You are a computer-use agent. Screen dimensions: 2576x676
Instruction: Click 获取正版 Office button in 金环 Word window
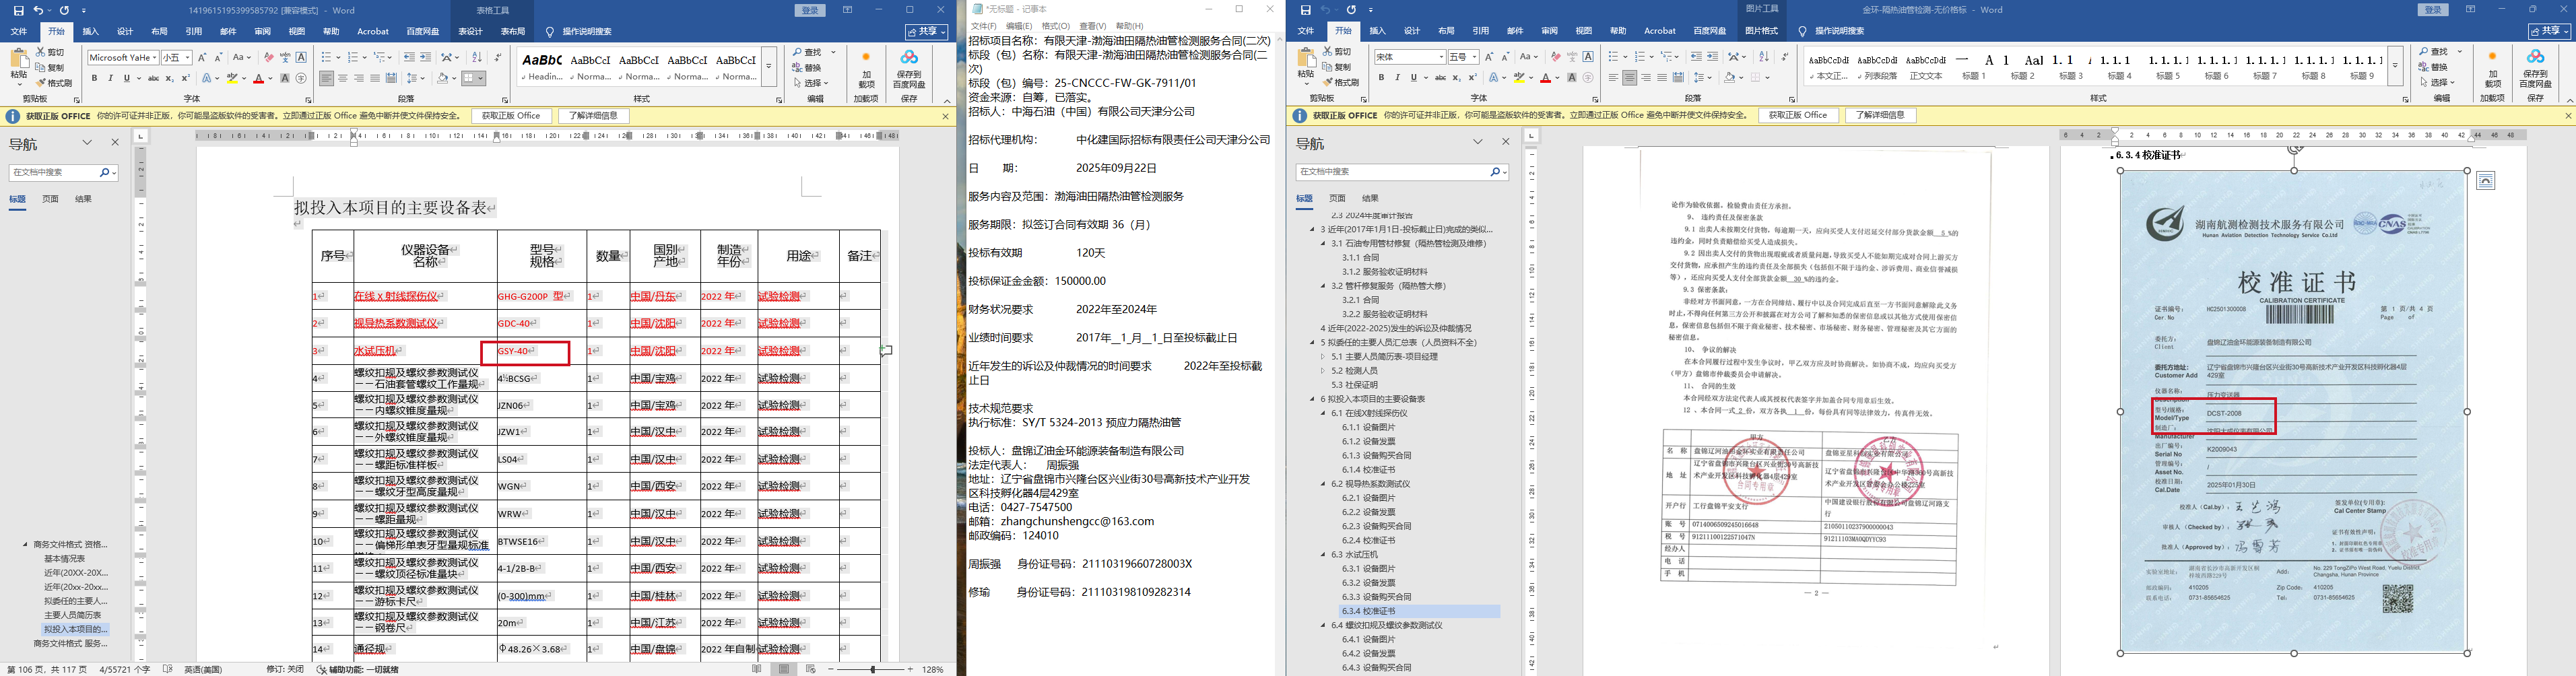pyautogui.click(x=1798, y=115)
